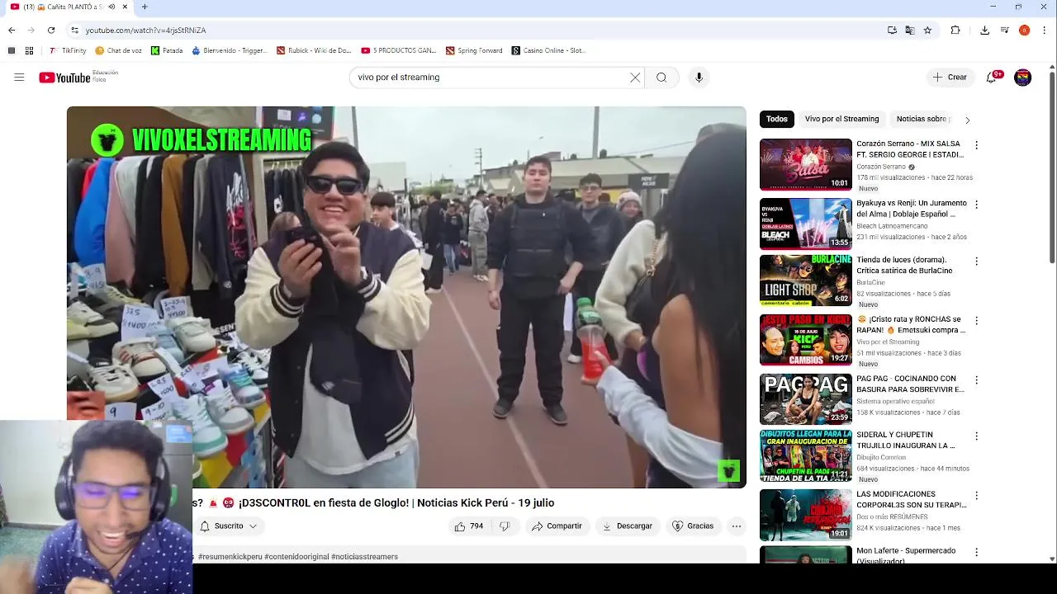Reload the current page
Viewport: 1057px width, 594px height.
click(x=51, y=31)
